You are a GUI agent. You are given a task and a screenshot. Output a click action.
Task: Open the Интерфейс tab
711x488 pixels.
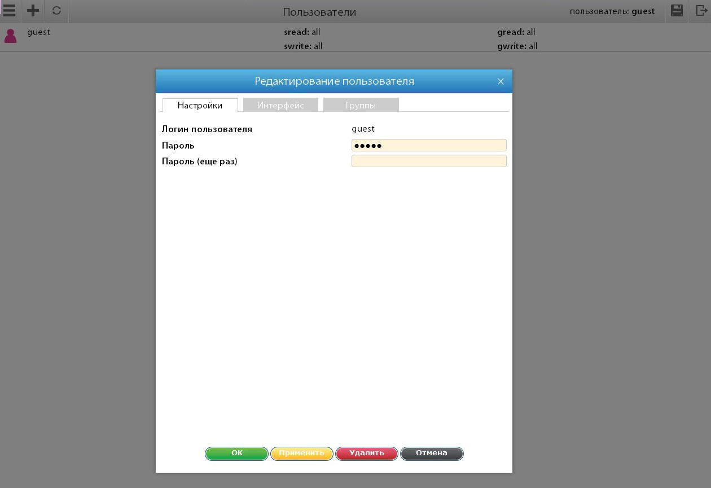coord(280,105)
